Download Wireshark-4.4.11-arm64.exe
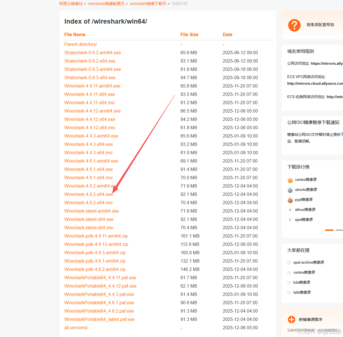This screenshot has width=343, height=337. (x=92, y=86)
